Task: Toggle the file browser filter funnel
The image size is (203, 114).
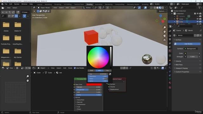Action: point(24,16)
